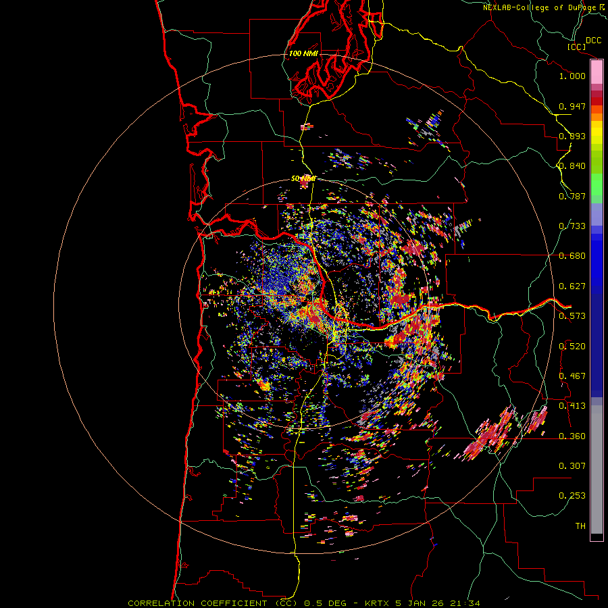Screen dimensions: 608x608
Task: Select the 1.000 scale value
Action: (x=572, y=76)
